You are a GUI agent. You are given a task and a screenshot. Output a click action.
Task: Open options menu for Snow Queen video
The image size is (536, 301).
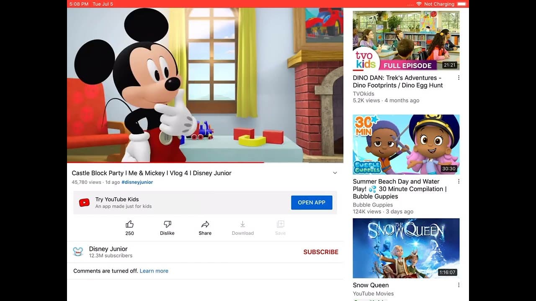pyautogui.click(x=459, y=285)
